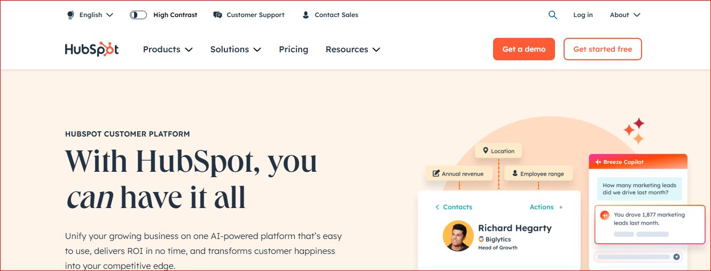Click the Log in link

tap(583, 15)
